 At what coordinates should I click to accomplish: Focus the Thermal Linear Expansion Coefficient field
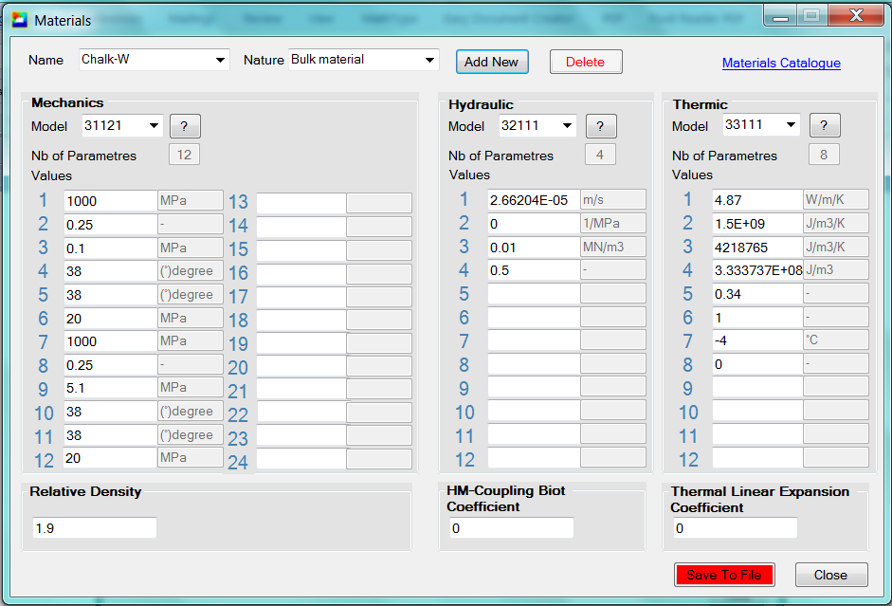[x=734, y=528]
